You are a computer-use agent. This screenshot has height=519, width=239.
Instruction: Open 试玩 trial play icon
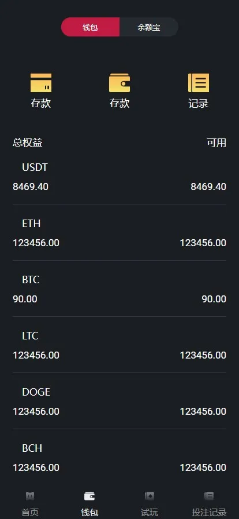(x=149, y=496)
